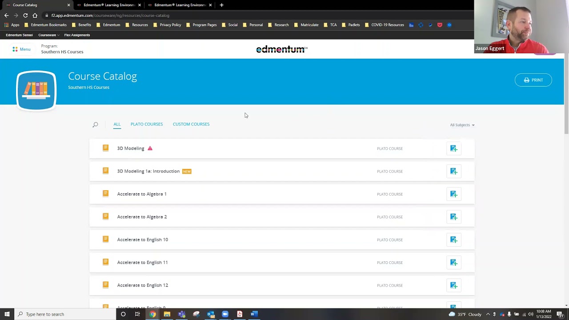Open the Accelerate to English 12 link
Viewport: 569px width, 320px height.
[143, 285]
